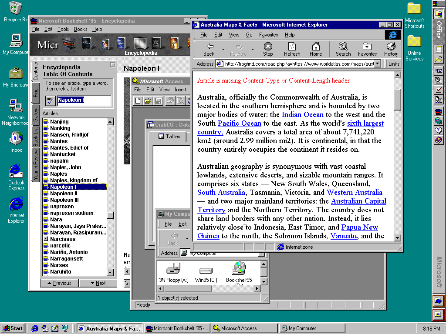The height and width of the screenshot is (334, 446).
Task: Toggle the contents pane size box in Bookshelf
Action: 113,65
